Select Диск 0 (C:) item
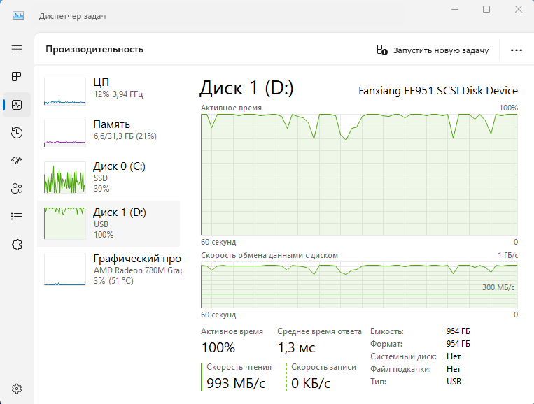The width and height of the screenshot is (534, 404). point(108,177)
